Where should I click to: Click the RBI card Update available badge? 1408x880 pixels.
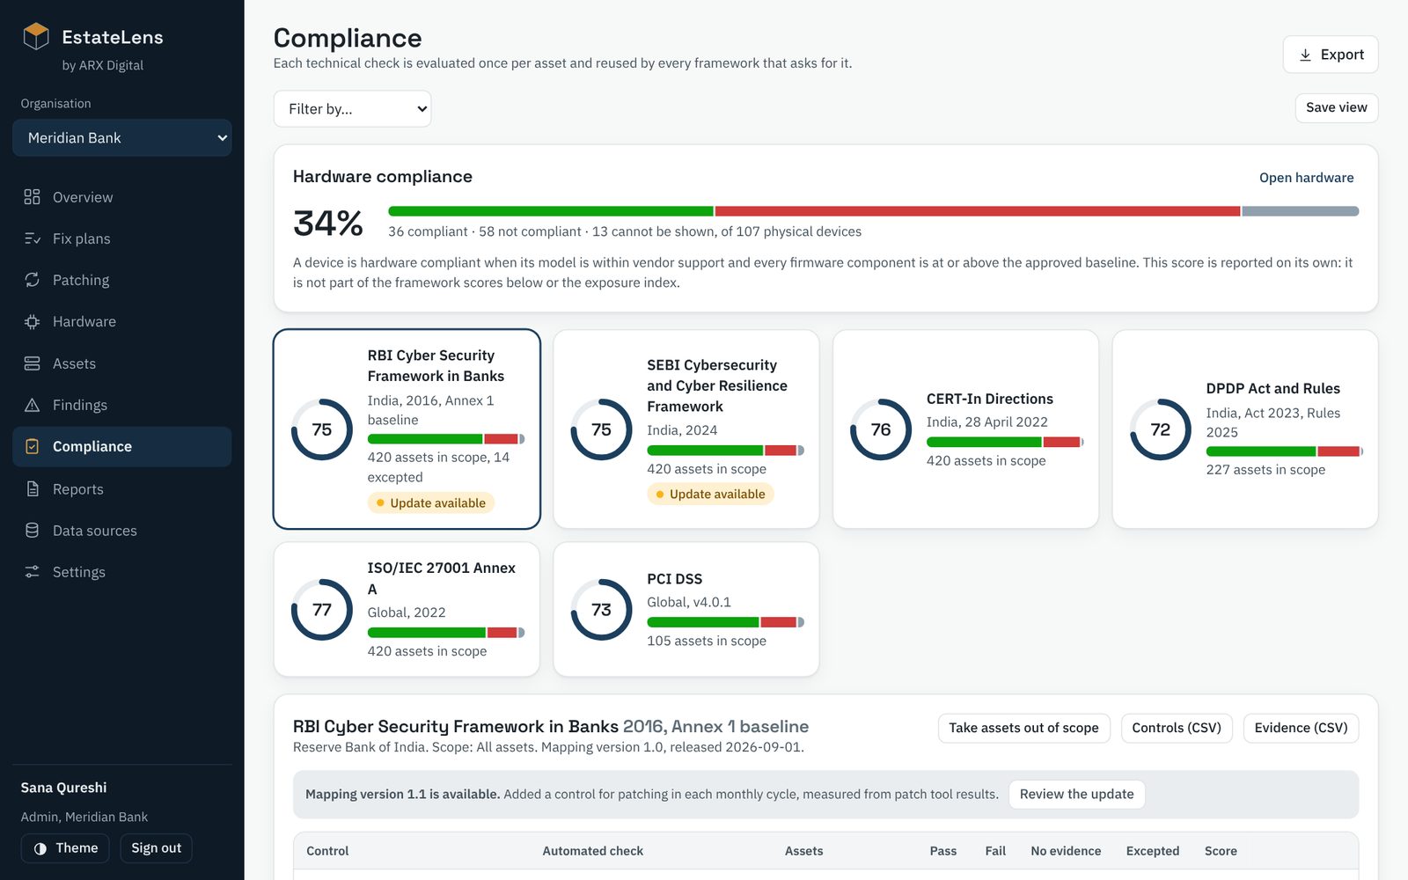click(431, 503)
